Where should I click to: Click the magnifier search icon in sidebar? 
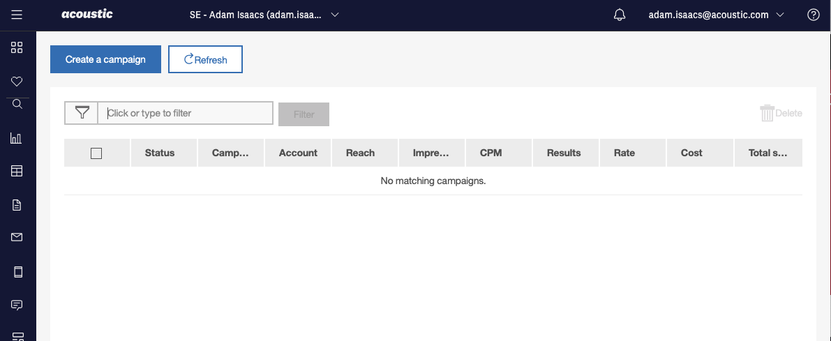pos(17,105)
